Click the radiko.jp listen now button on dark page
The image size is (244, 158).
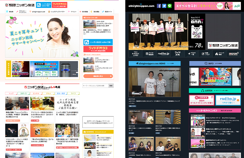pyautogui.click(x=228, y=100)
